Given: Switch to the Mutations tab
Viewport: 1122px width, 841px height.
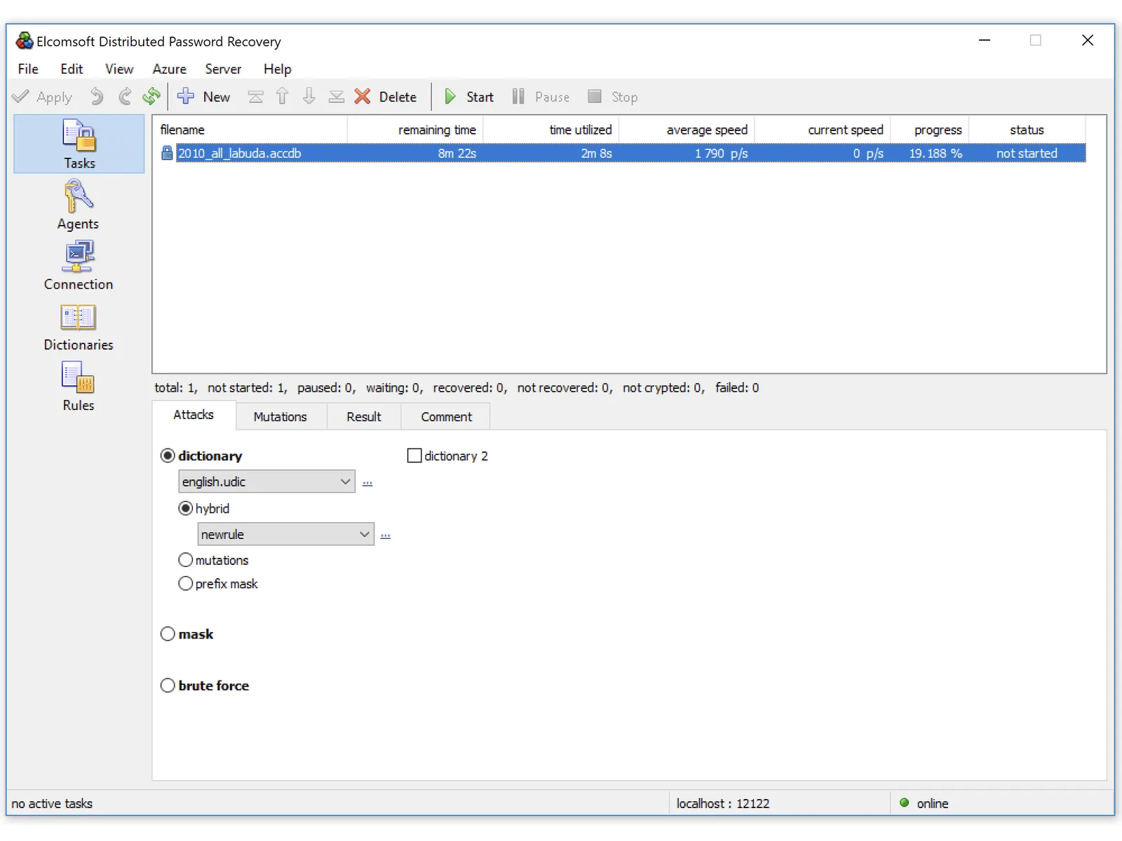Looking at the screenshot, I should 280,417.
